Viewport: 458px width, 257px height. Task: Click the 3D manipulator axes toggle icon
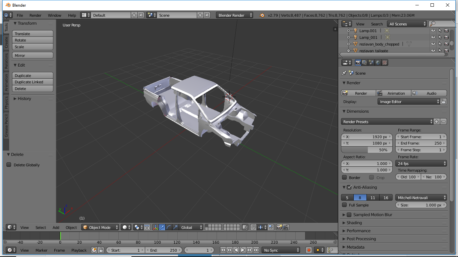pyautogui.click(x=156, y=227)
